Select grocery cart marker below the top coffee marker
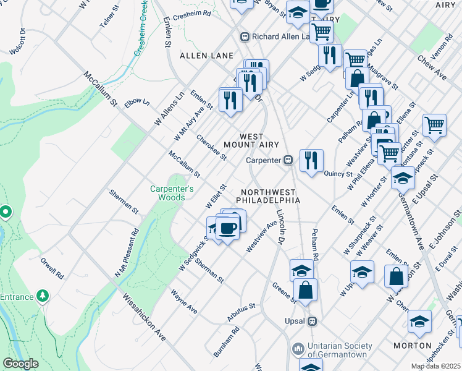462x371 pixels. pyautogui.click(x=321, y=31)
